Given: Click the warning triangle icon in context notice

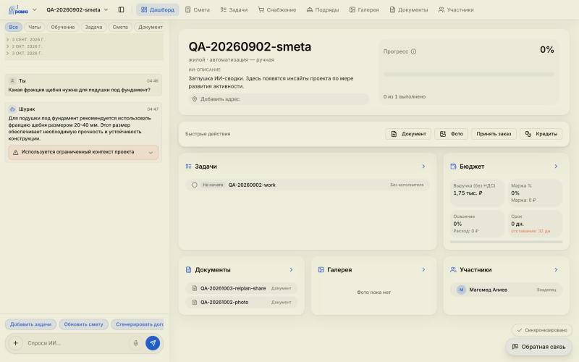Looking at the screenshot, I should coord(15,152).
